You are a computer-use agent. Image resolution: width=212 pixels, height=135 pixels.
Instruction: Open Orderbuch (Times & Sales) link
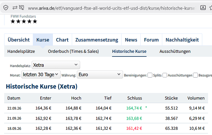(x=73, y=51)
